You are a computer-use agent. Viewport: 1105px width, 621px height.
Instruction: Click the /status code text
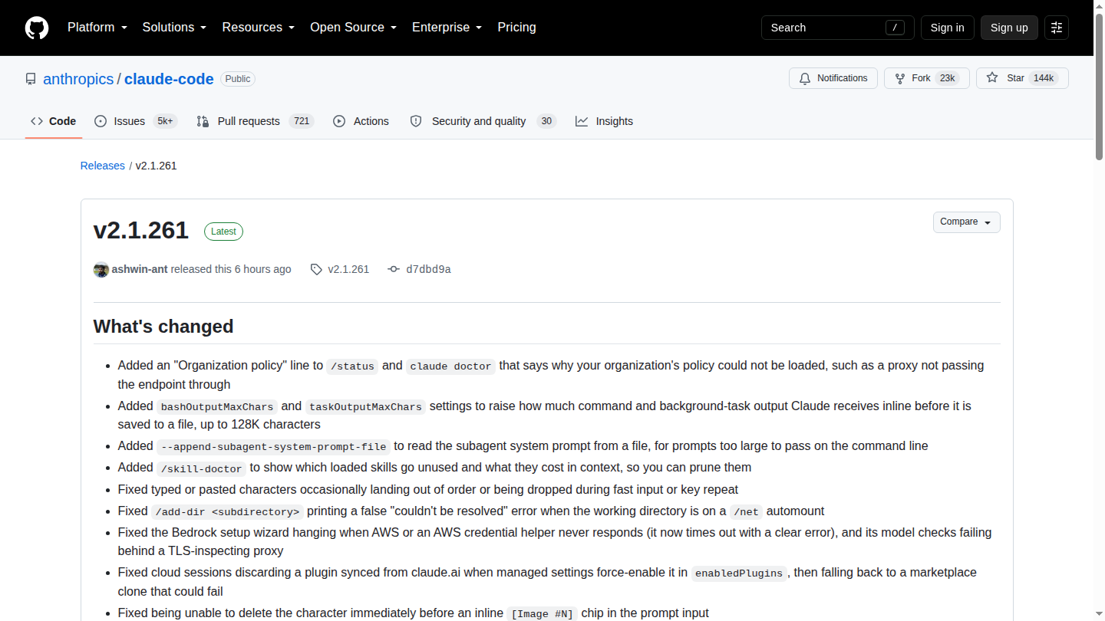(352, 366)
